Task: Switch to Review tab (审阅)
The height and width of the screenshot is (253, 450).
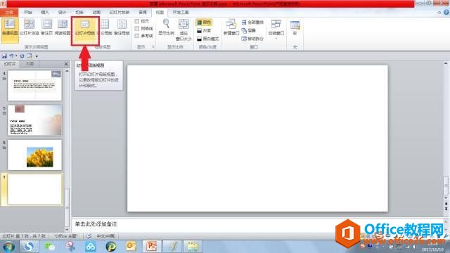Action: pos(143,13)
